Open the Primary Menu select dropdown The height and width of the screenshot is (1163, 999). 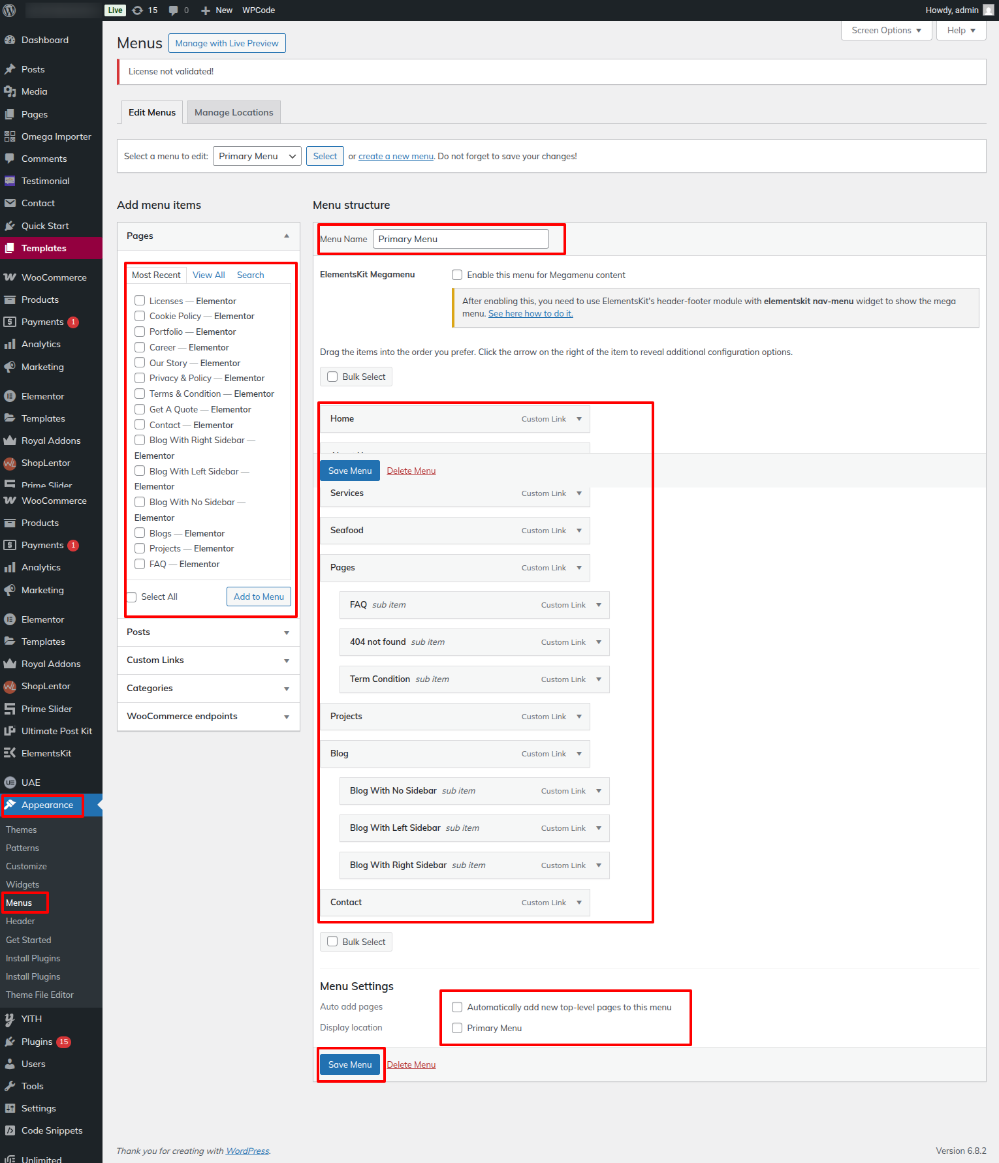[x=257, y=156]
